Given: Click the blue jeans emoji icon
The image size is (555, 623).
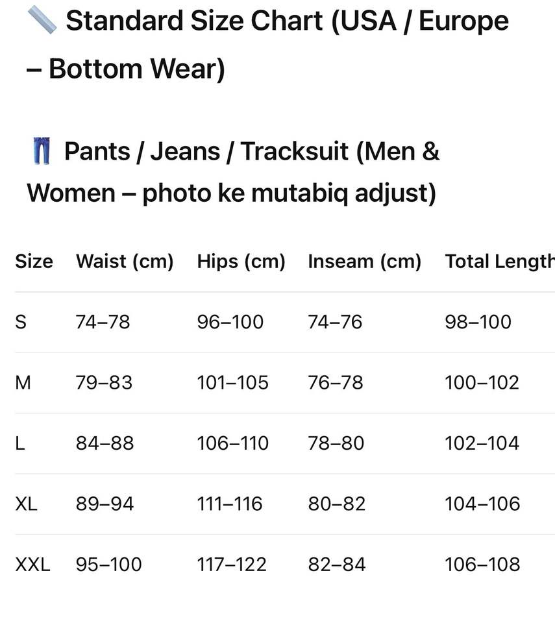Looking at the screenshot, I should [x=41, y=152].
